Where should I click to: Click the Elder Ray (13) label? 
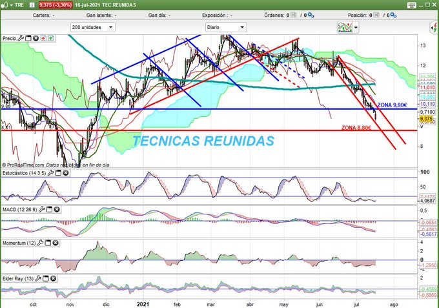tap(18, 278)
